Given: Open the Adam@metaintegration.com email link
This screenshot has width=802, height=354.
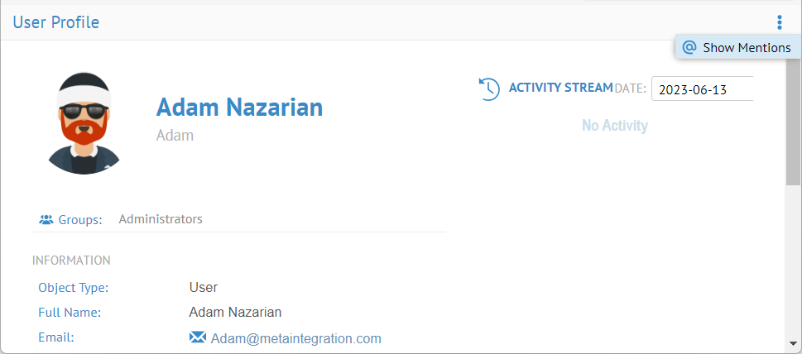Looking at the screenshot, I should coord(295,338).
